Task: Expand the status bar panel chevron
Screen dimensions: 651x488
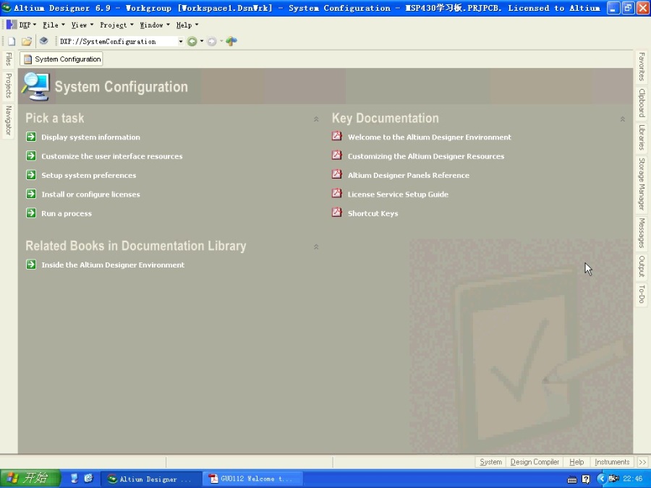Action: (642, 462)
